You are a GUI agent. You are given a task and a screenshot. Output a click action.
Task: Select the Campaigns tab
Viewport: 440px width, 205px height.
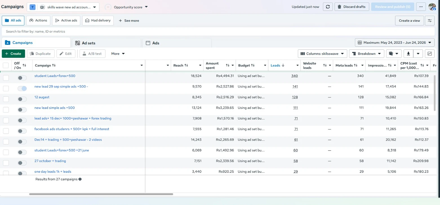coord(36,43)
